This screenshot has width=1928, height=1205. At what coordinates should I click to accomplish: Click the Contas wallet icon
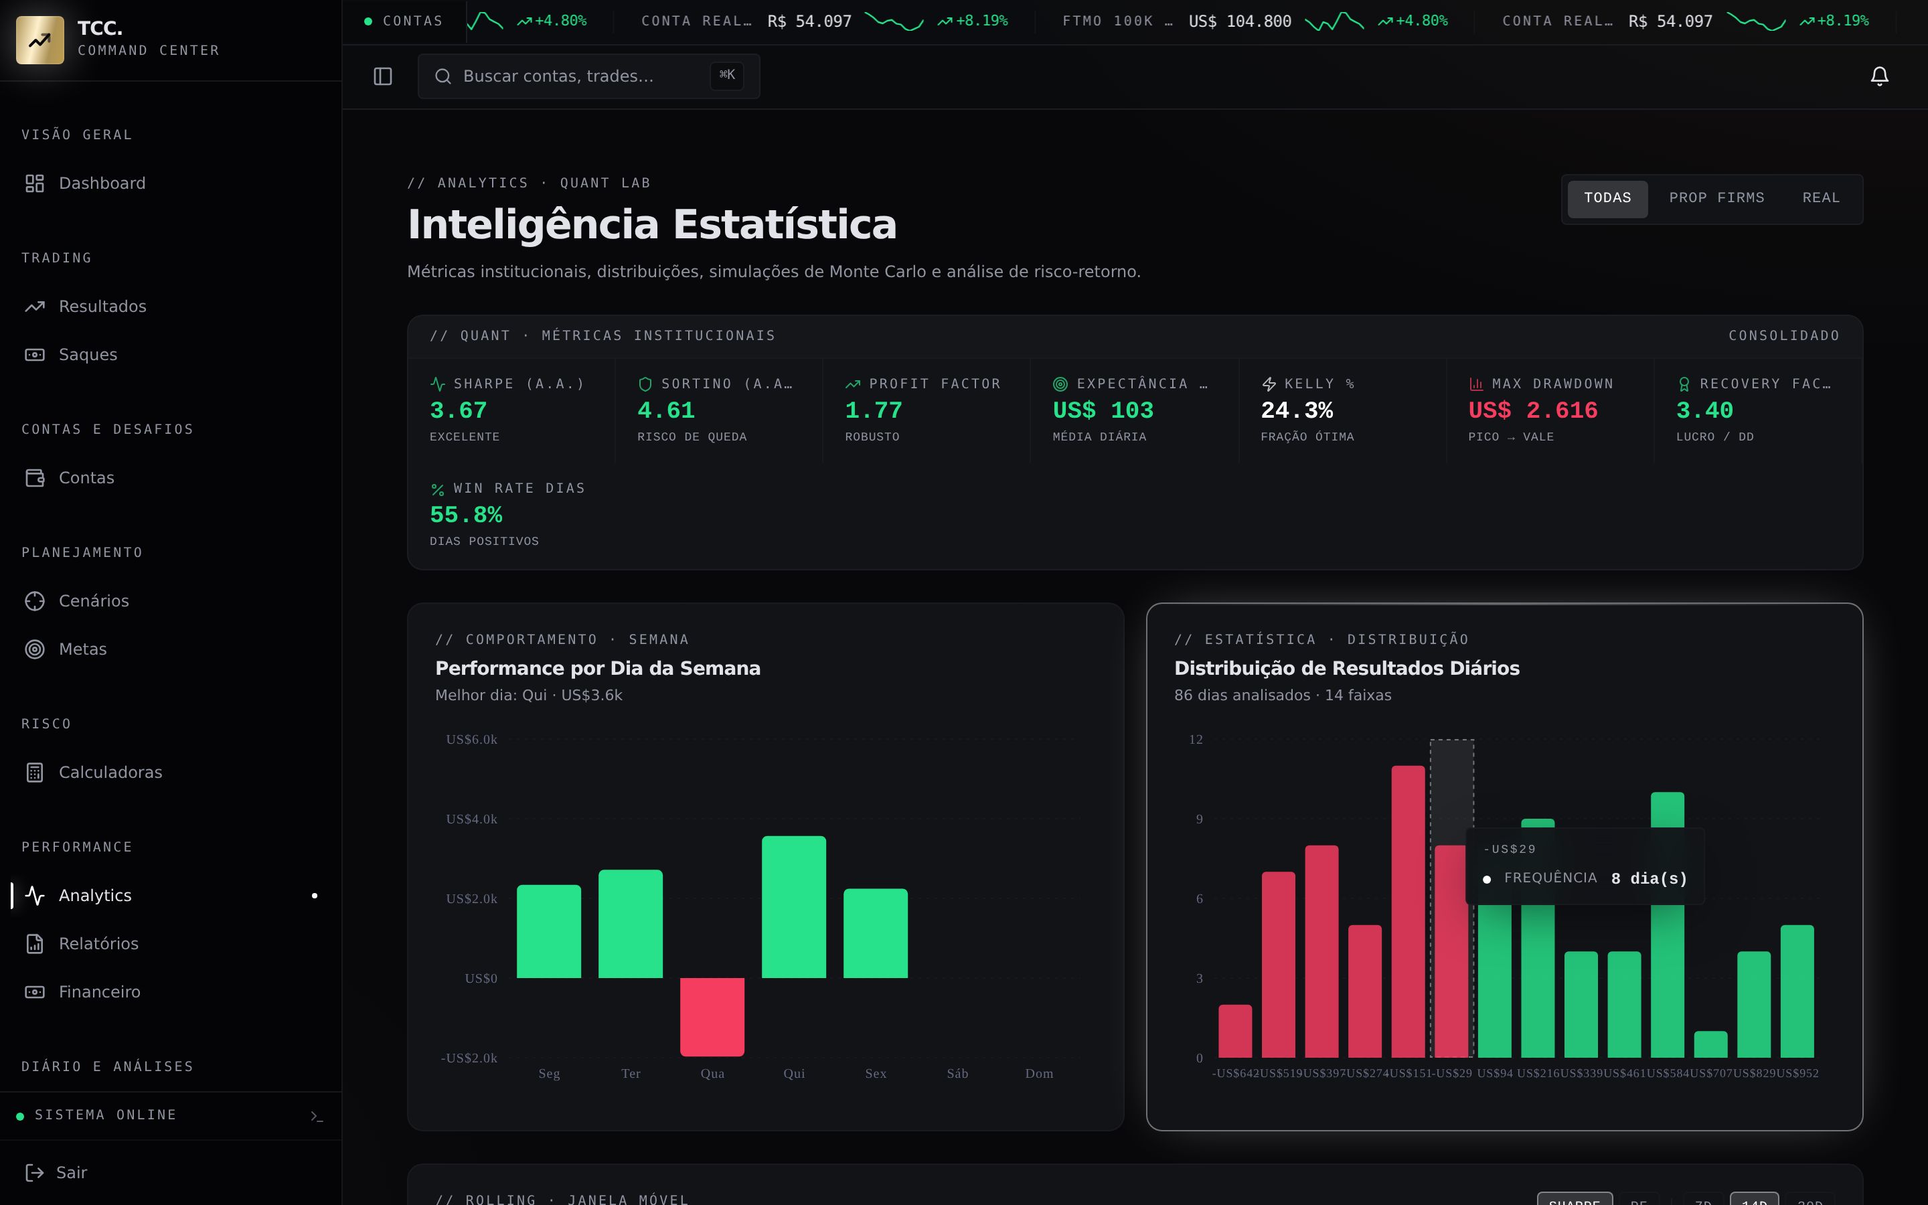tap(34, 478)
